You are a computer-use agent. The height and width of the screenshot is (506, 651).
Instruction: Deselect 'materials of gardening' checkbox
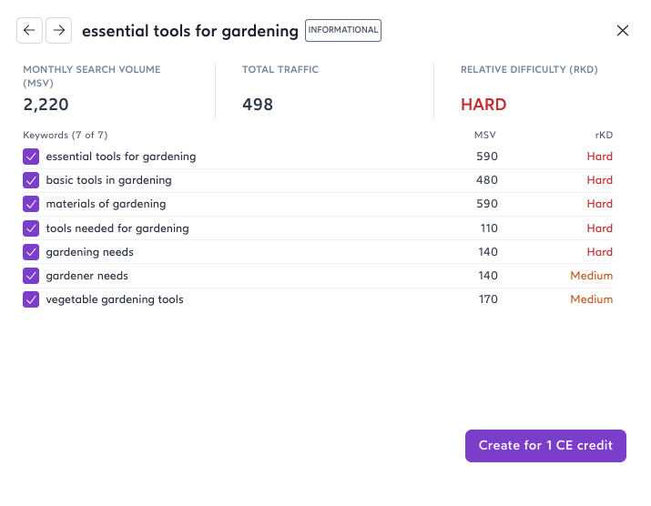(31, 204)
